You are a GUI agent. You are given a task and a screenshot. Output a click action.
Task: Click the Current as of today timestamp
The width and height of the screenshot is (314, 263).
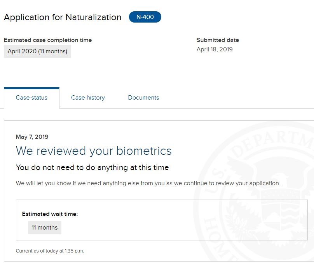click(50, 251)
